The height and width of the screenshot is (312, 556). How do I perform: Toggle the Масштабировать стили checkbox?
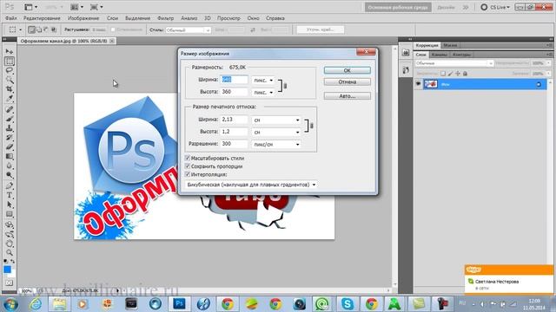188,158
